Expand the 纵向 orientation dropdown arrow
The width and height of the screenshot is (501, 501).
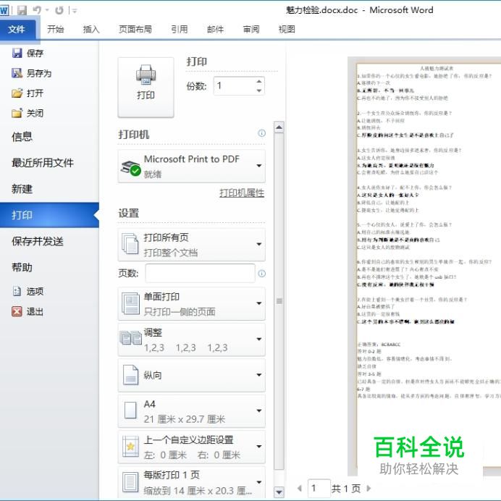258,375
